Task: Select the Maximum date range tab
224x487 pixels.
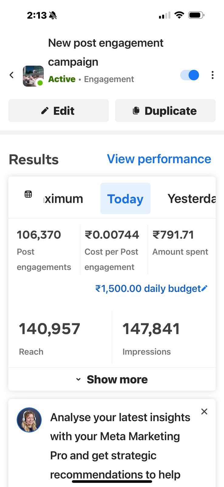Action: pos(63,198)
